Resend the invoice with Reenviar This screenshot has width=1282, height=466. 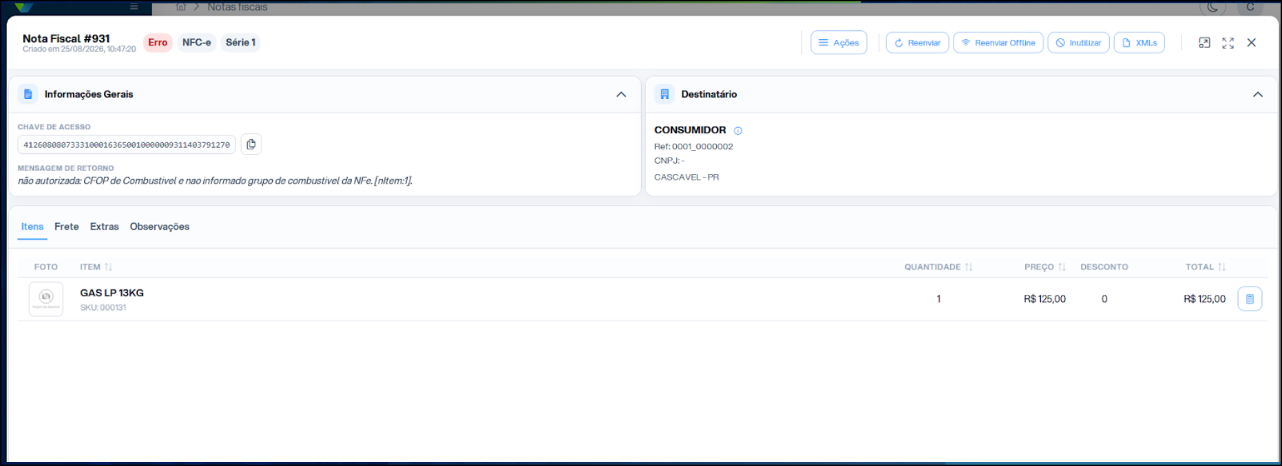click(918, 43)
